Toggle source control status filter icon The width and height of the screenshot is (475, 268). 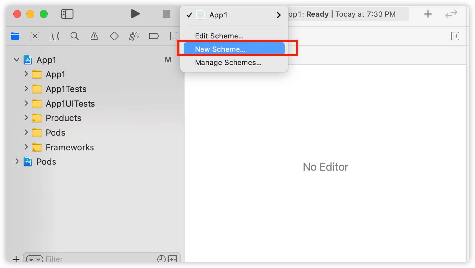[173, 259]
